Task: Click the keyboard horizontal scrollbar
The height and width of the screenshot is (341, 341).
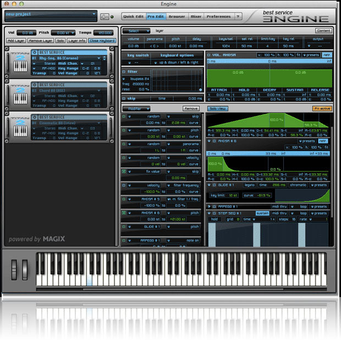Action: (x=183, y=289)
